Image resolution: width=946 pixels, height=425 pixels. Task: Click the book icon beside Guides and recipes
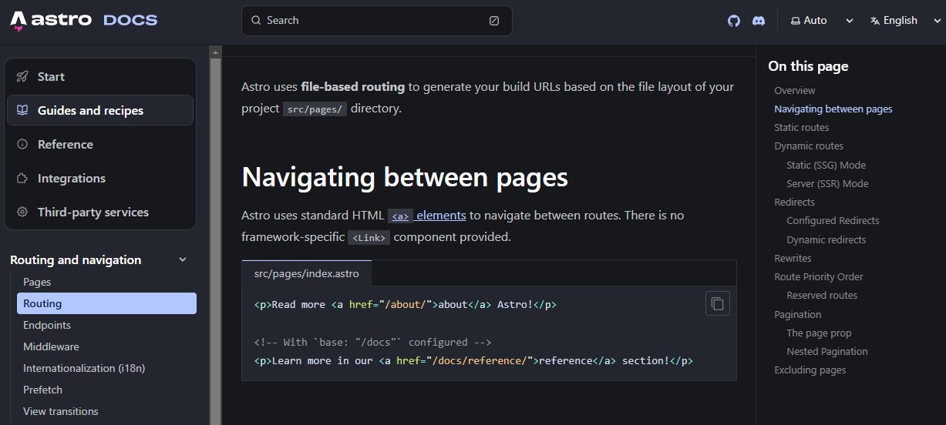click(22, 110)
